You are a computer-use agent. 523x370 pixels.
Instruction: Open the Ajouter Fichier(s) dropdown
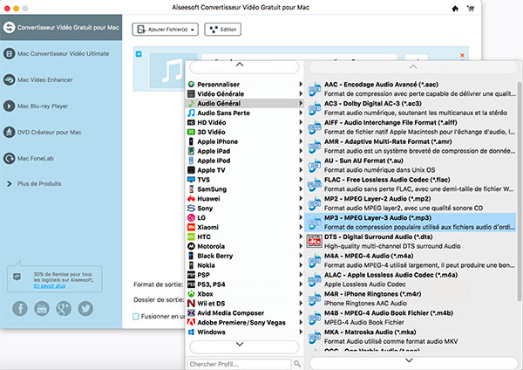coord(165,30)
